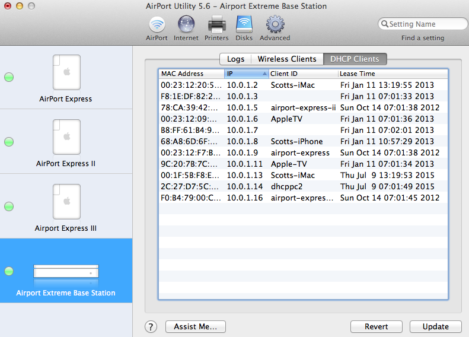Select the Scotts-iPhone client row
The image size is (469, 337).
point(304,142)
